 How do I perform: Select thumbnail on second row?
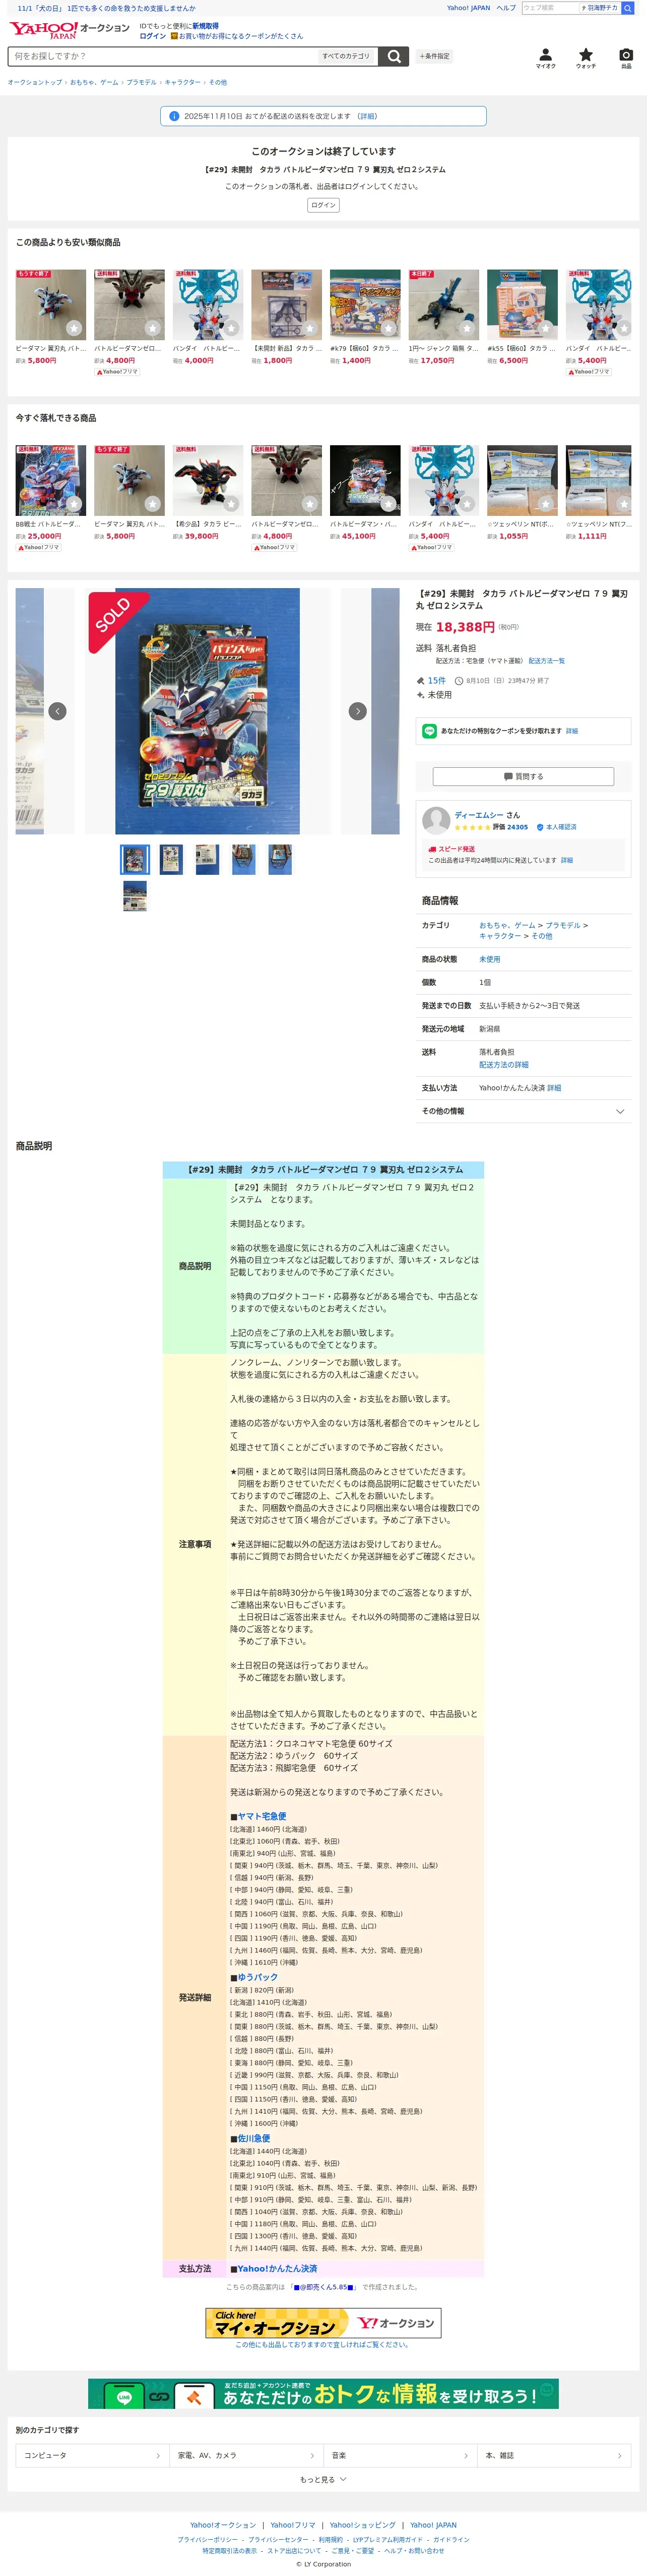click(135, 896)
